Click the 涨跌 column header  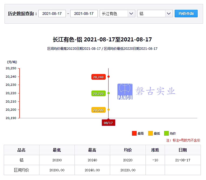point(155,150)
